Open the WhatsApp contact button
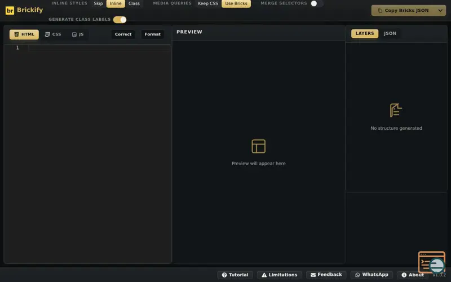This screenshot has height=282, width=451. pos(372,275)
